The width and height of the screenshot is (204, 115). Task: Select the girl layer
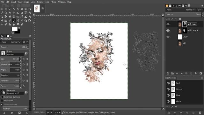(x=184, y=43)
